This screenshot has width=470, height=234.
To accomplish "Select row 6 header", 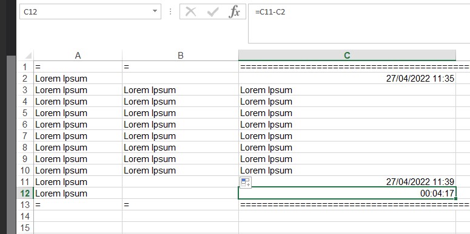I will click(x=25, y=125).
